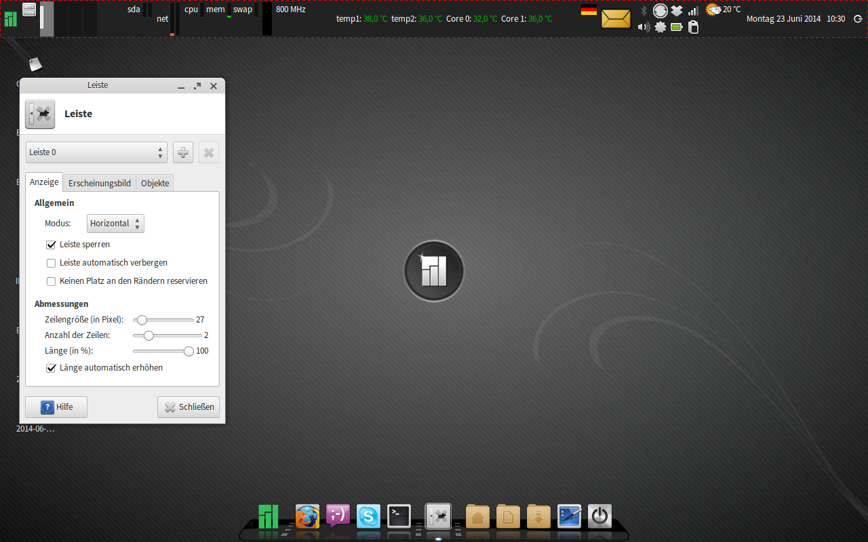Enable 'Leiste automatisch verbergen' option

click(x=51, y=263)
